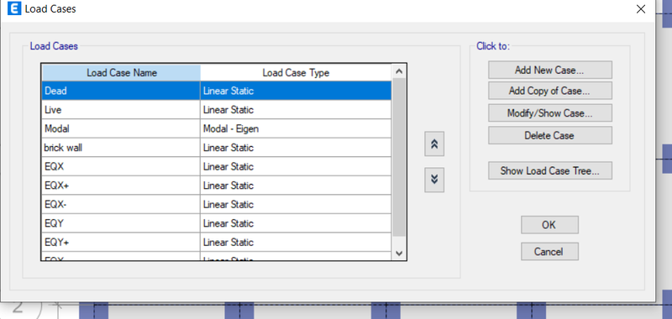Click Linear Static cell in EQX- row
The height and width of the screenshot is (319, 672).
(296, 204)
